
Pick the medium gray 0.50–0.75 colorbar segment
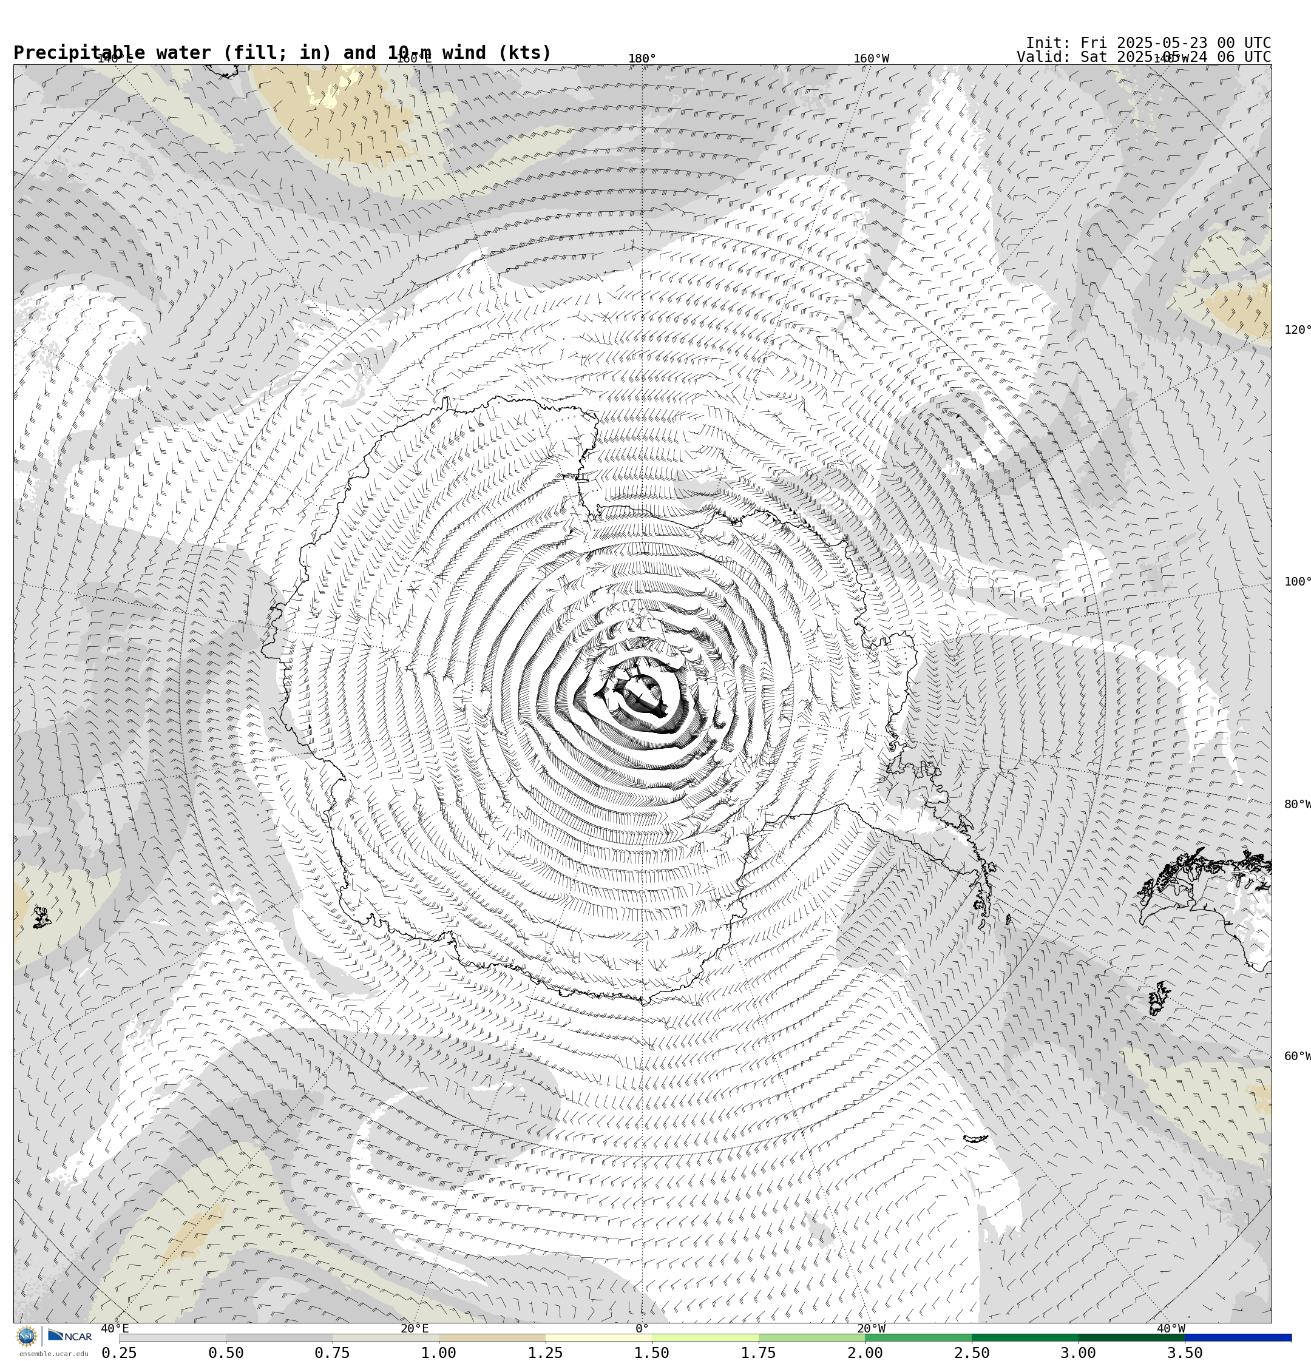[x=279, y=1337]
